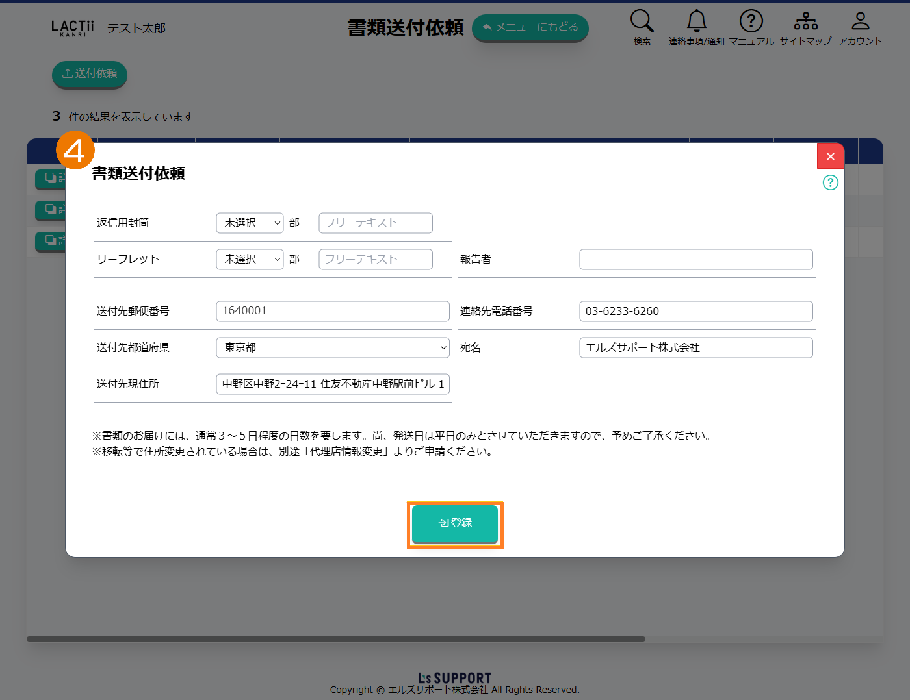Open the 送付先都道府県 prefecture dropdown
This screenshot has height=700, width=910.
point(332,347)
